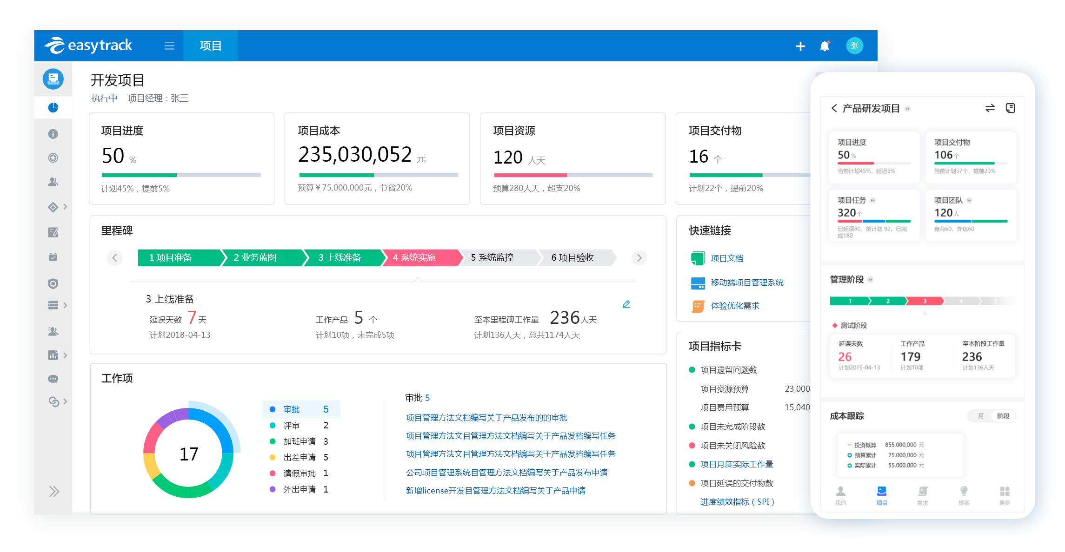1065x552 pixels.
Task: Open approval 项目管理方法文档编写关于产品发布的的审批
Action: [x=486, y=418]
